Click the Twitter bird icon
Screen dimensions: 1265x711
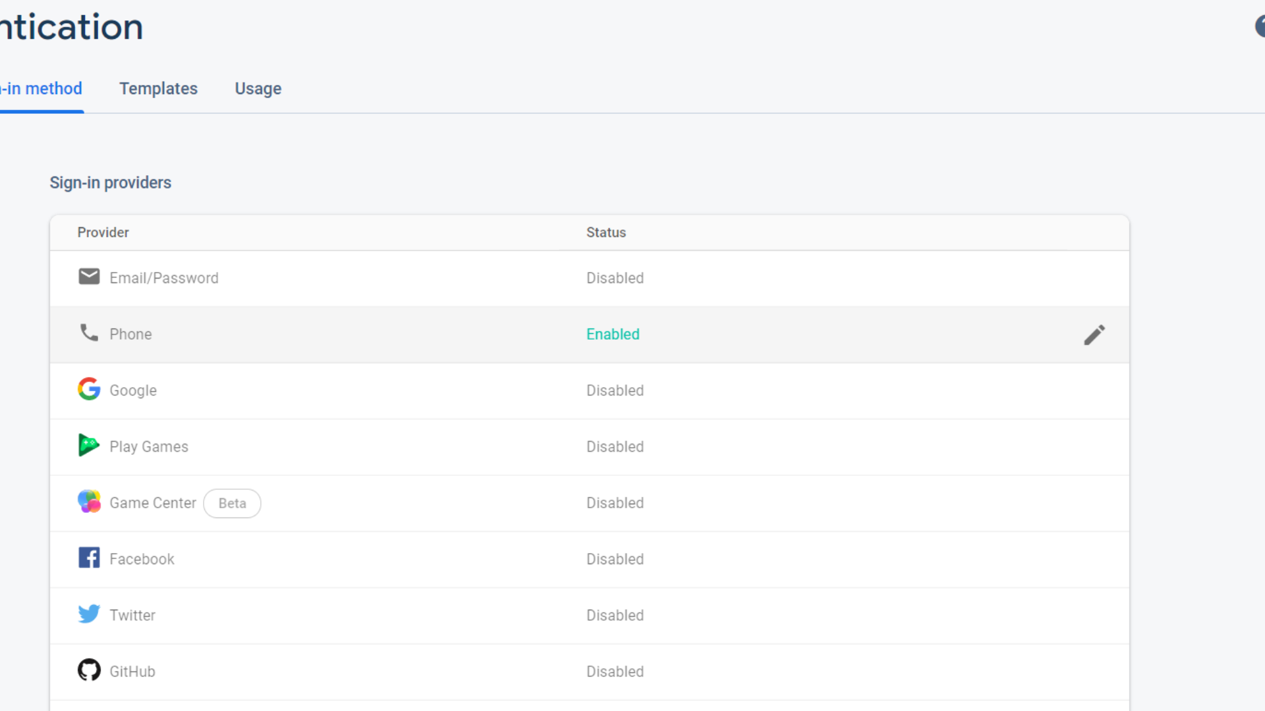click(89, 614)
